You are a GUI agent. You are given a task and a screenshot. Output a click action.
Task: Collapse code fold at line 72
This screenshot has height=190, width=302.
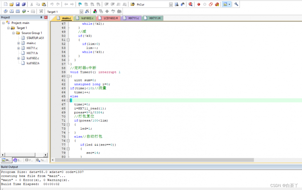pyautogui.click(x=68, y=125)
